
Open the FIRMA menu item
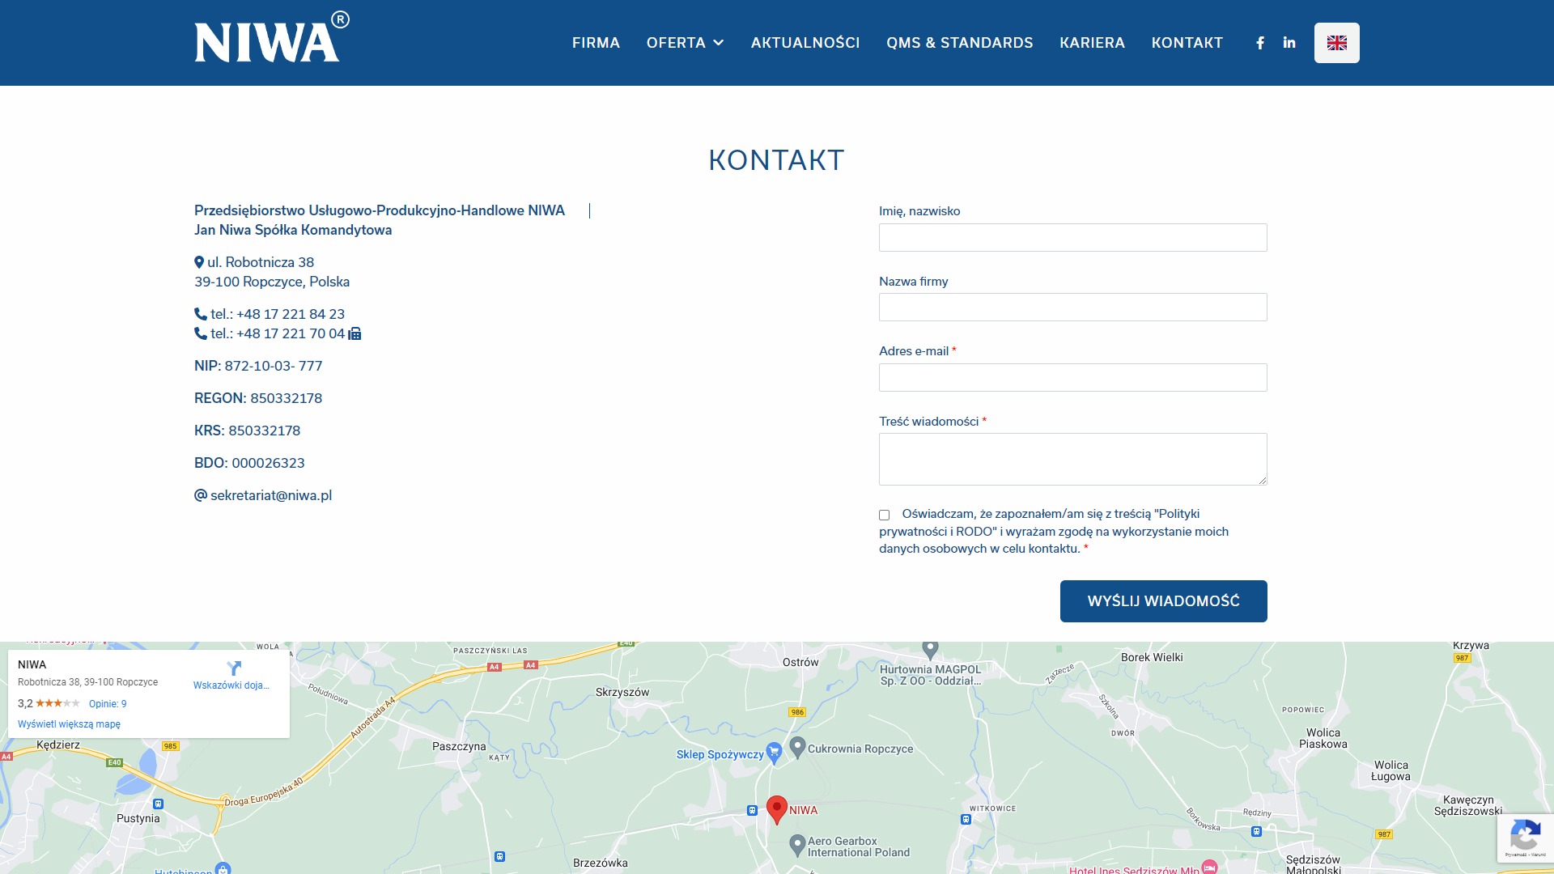[x=596, y=43]
